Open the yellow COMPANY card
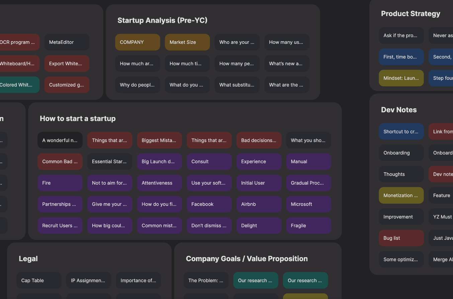453x299 pixels. pyautogui.click(x=138, y=42)
